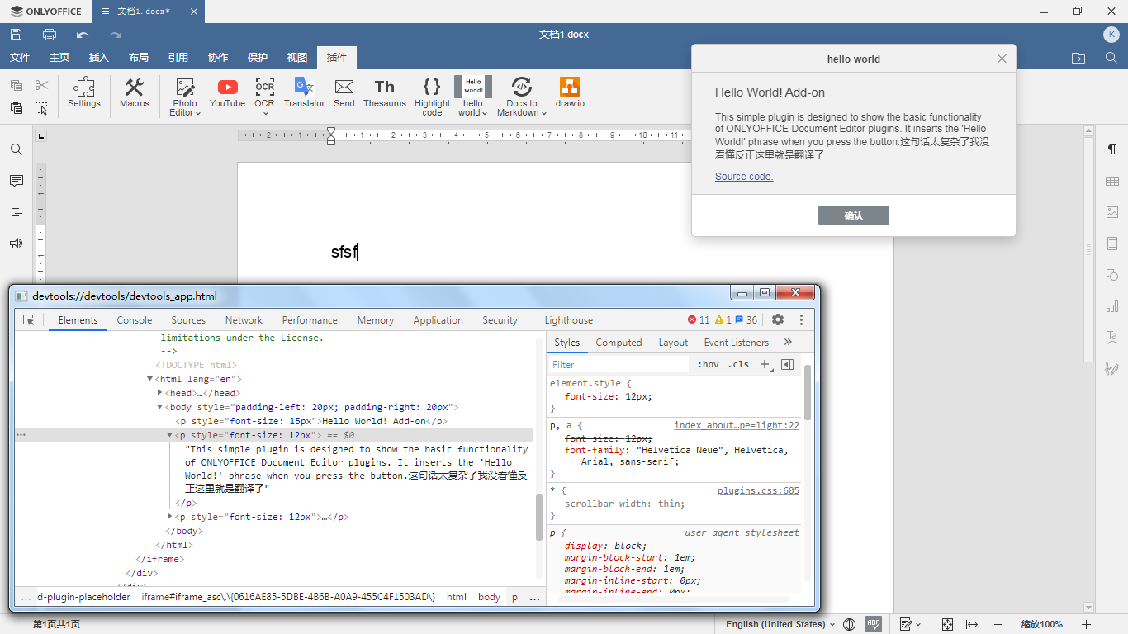The height and width of the screenshot is (634, 1128).
Task: Open the Translator plugin
Action: (304, 92)
